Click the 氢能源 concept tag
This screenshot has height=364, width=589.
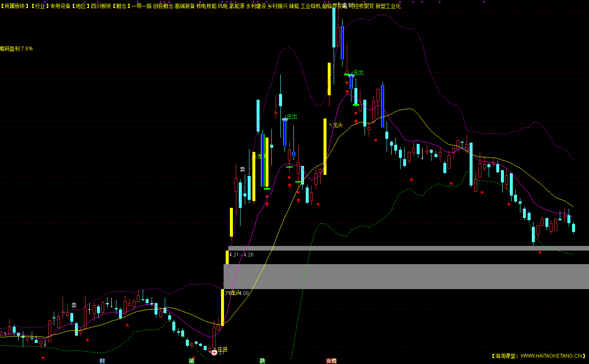pyautogui.click(x=237, y=6)
